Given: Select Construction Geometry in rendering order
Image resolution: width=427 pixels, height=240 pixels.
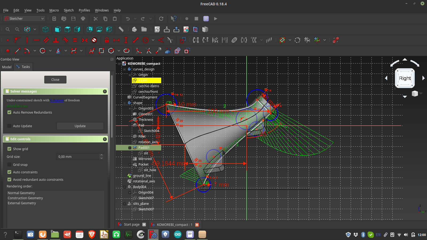Looking at the screenshot, I should click(25, 198).
